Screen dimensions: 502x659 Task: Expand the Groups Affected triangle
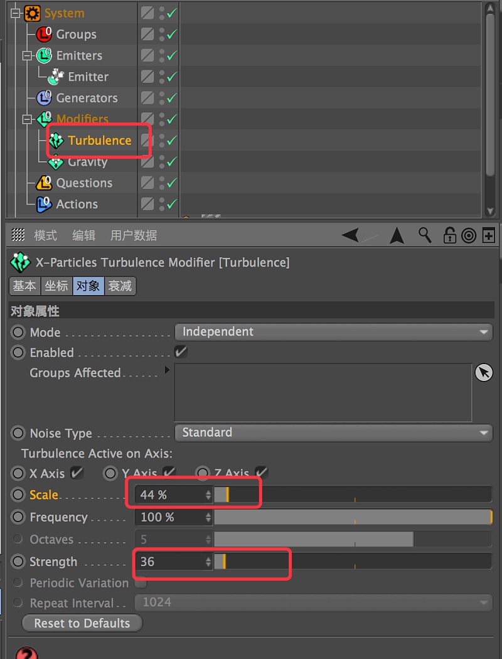(x=167, y=370)
